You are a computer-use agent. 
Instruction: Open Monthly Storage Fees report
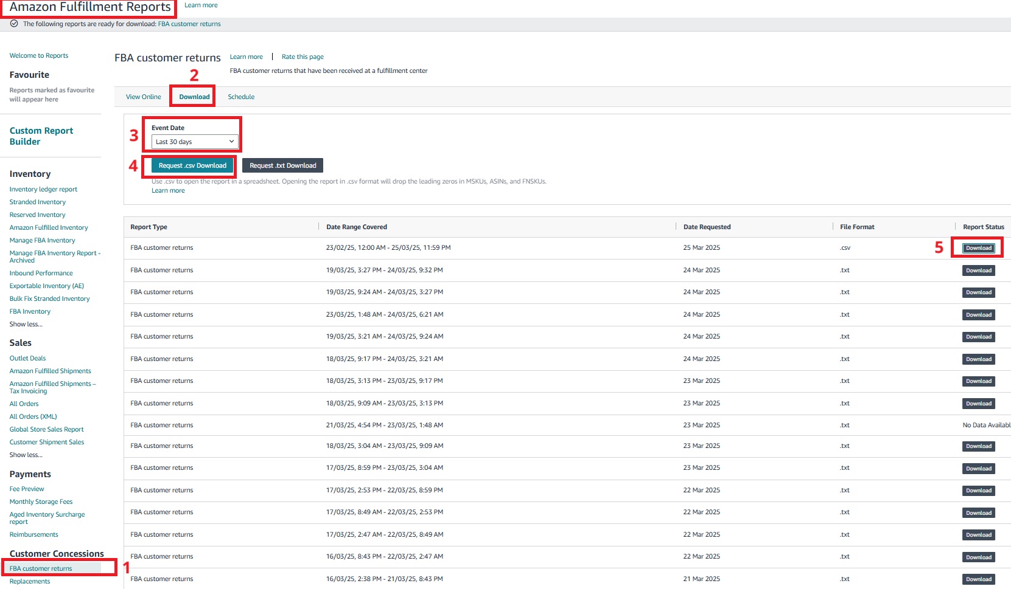point(41,501)
